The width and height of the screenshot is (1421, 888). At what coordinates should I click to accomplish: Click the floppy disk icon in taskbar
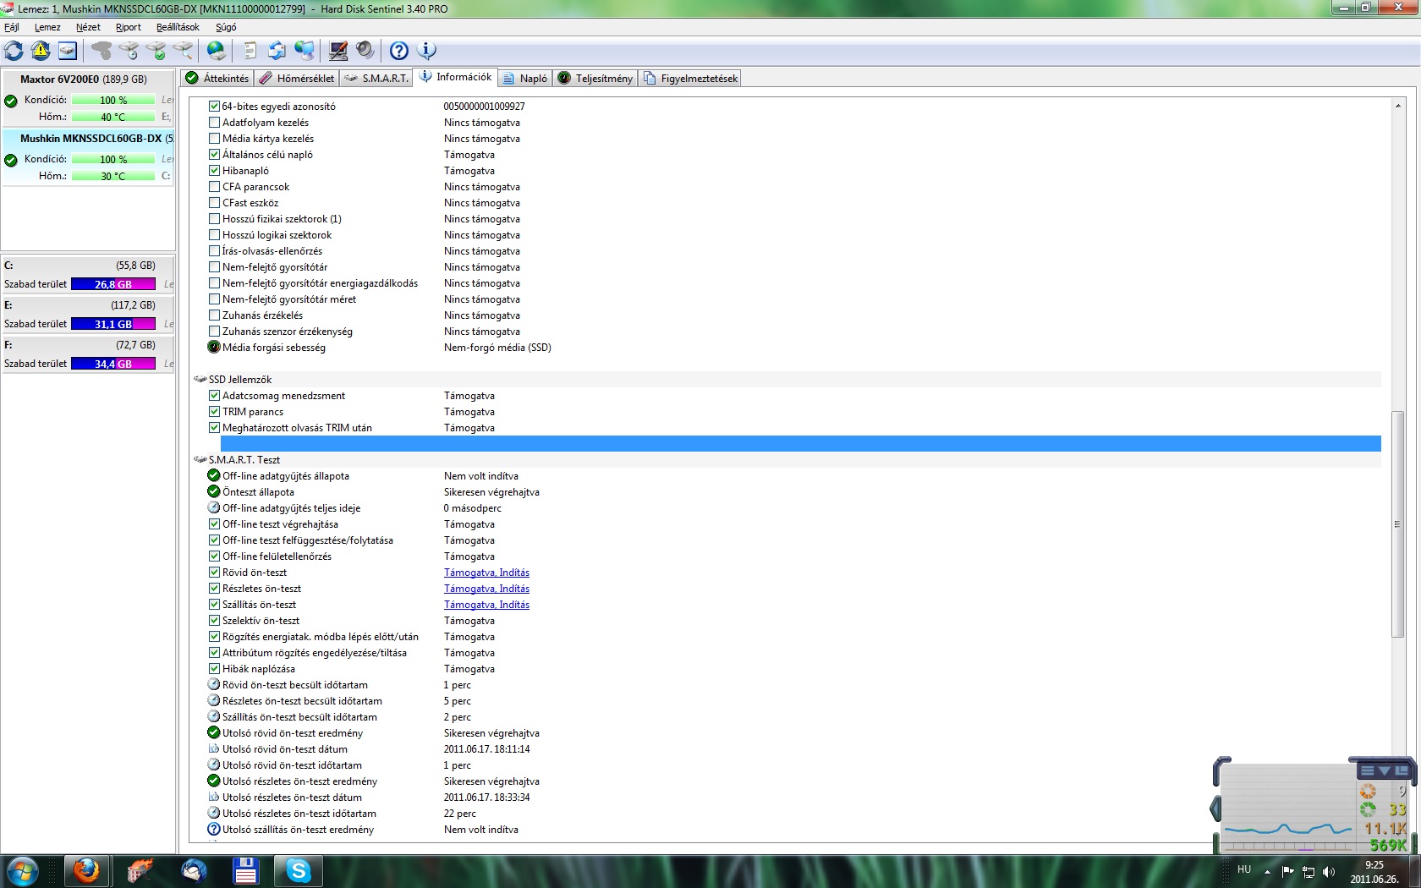coord(245,870)
